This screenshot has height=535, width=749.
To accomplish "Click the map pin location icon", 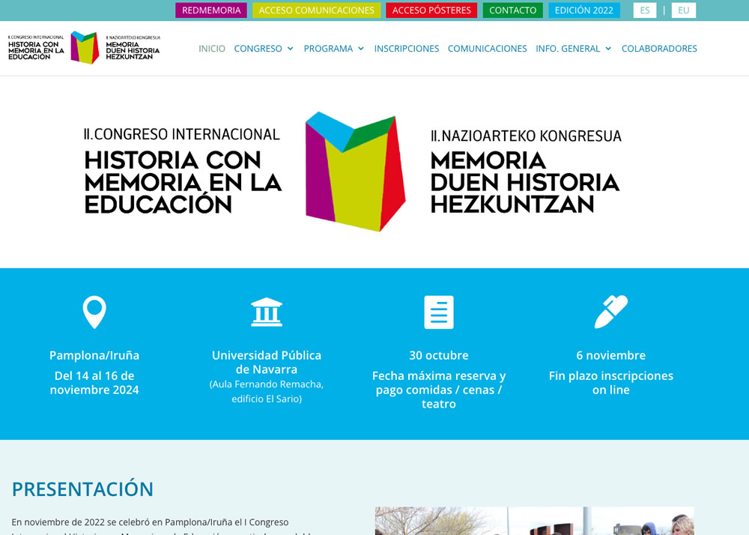I will [x=94, y=312].
